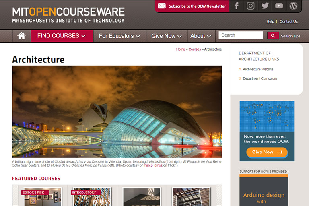Expand the For Educators menu
The width and height of the screenshot is (309, 206).
[x=120, y=36]
